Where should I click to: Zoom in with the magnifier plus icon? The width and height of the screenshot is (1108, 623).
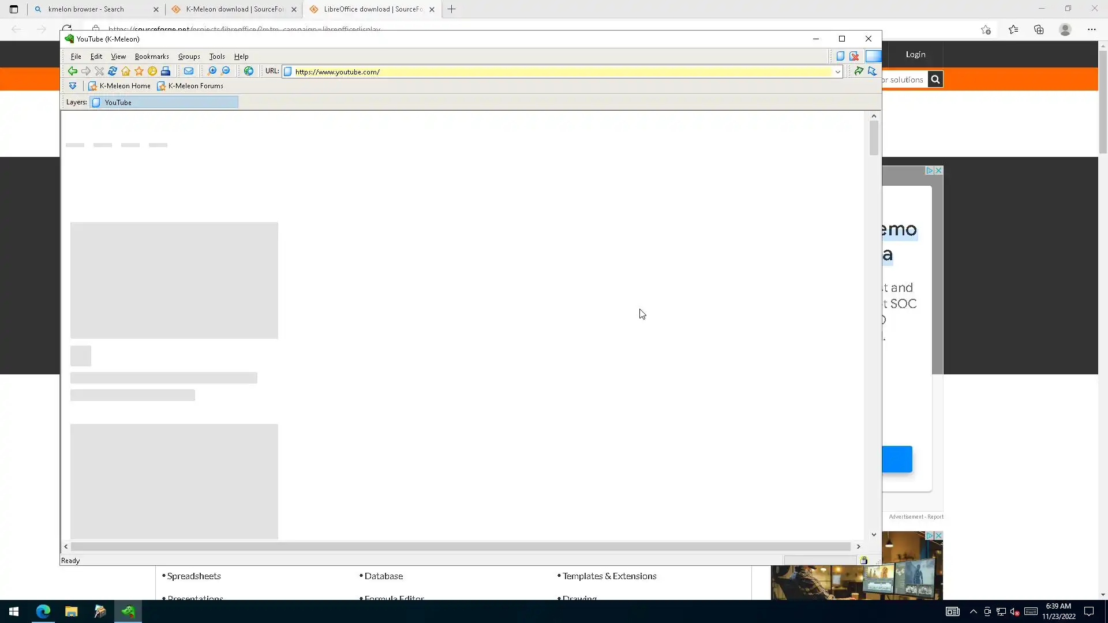point(212,71)
